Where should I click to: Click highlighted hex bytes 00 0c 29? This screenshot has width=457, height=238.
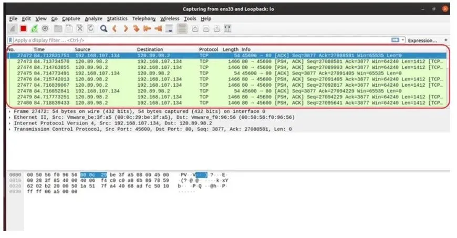pos(94,175)
